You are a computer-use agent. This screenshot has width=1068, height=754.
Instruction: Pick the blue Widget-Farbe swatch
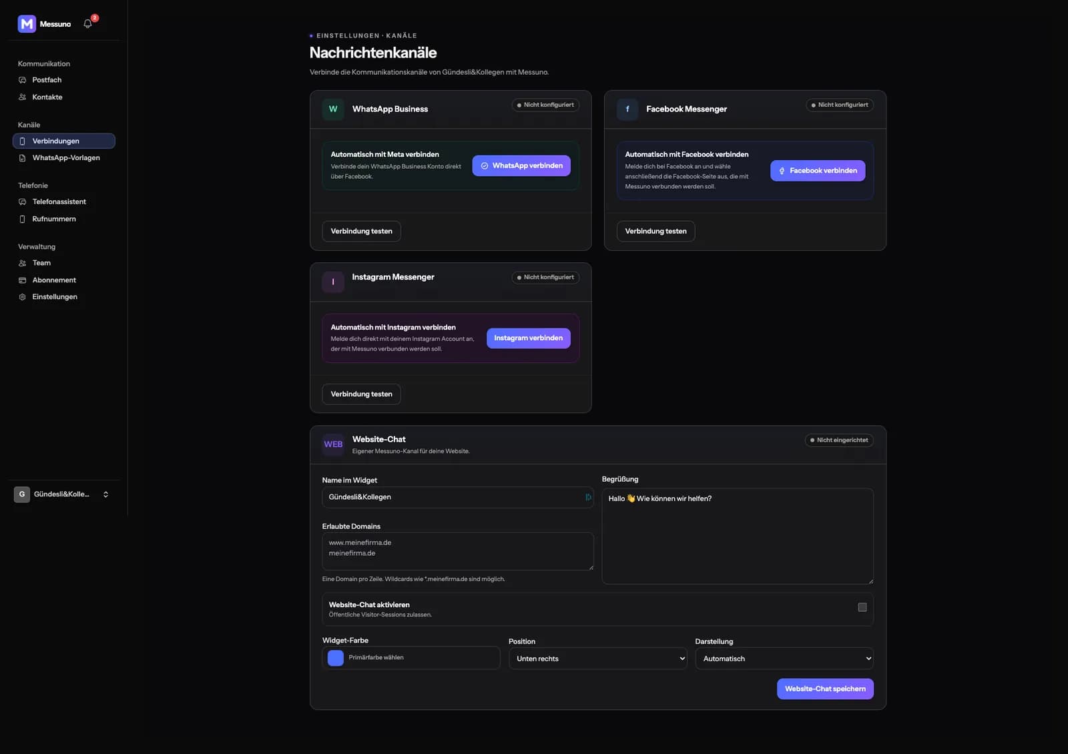[336, 658]
